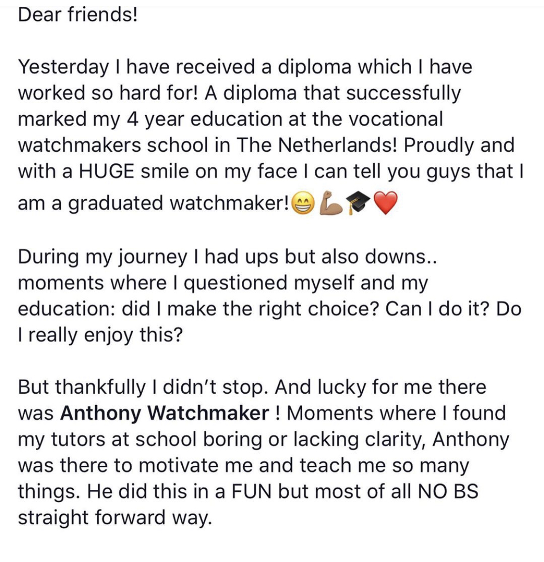
Task: Click the graduation cap emoji
Action: point(359,203)
